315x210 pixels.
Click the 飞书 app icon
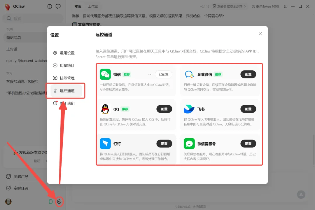(x=189, y=109)
